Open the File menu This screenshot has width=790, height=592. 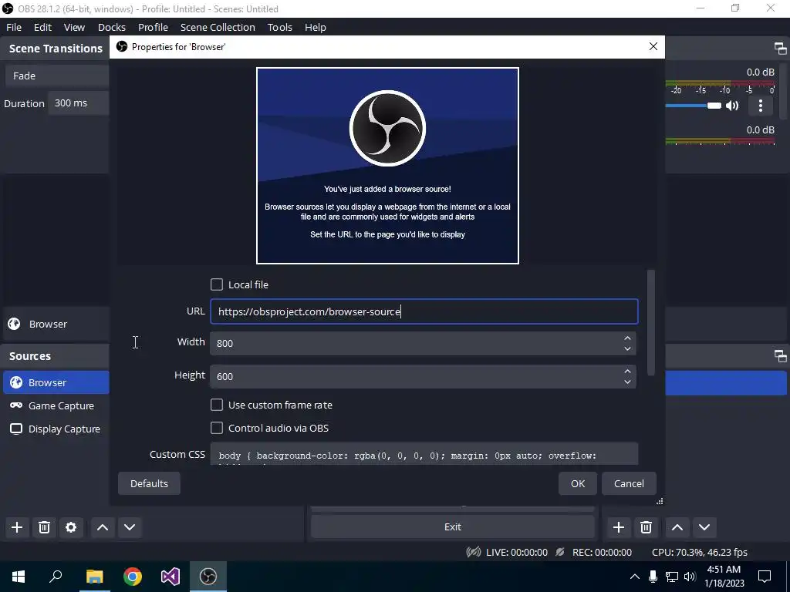click(x=14, y=27)
